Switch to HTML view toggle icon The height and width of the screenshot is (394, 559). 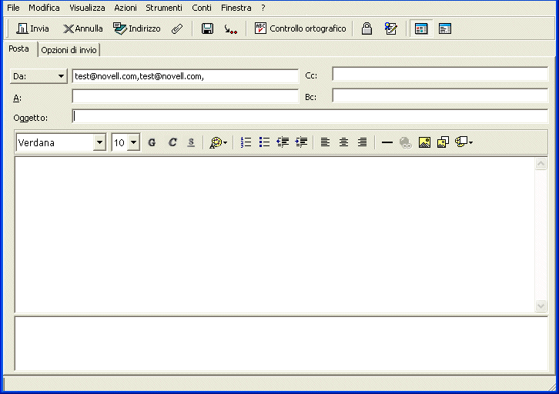[421, 28]
